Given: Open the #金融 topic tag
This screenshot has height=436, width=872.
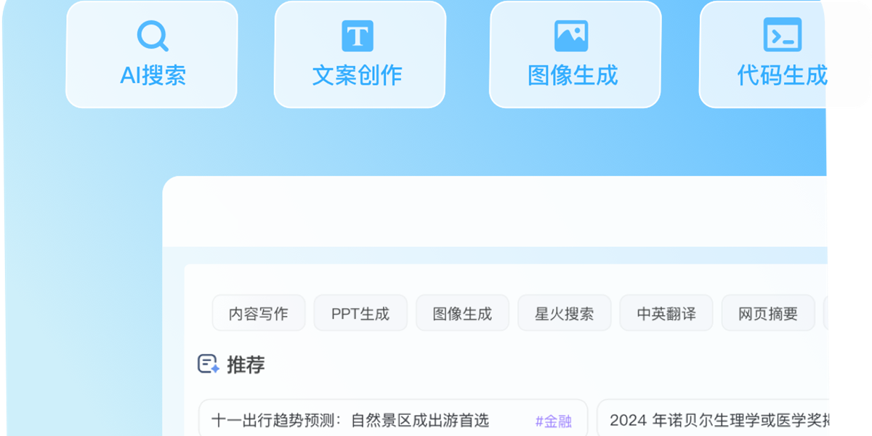Looking at the screenshot, I should (554, 419).
